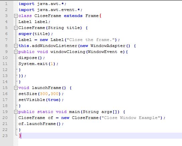Click the closing brace on line 18

(20, 106)
